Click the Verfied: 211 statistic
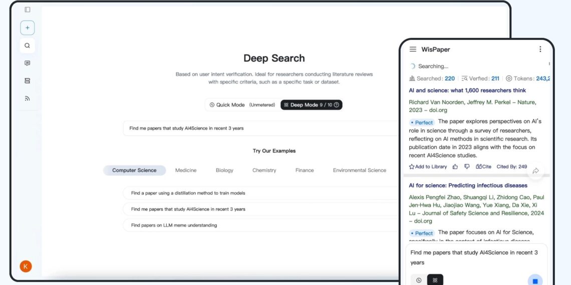This screenshot has height=285, width=571. click(x=480, y=78)
